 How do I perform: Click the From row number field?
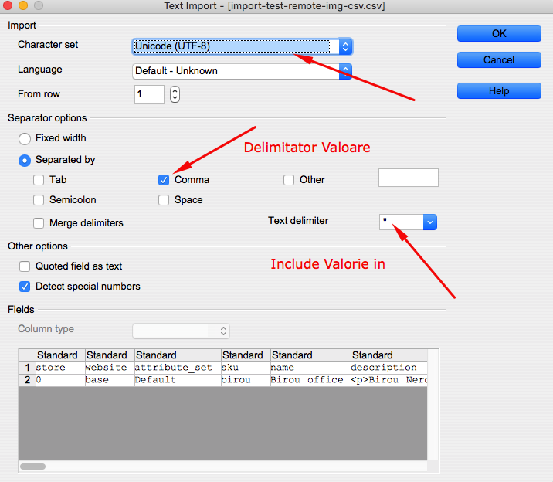tap(149, 94)
